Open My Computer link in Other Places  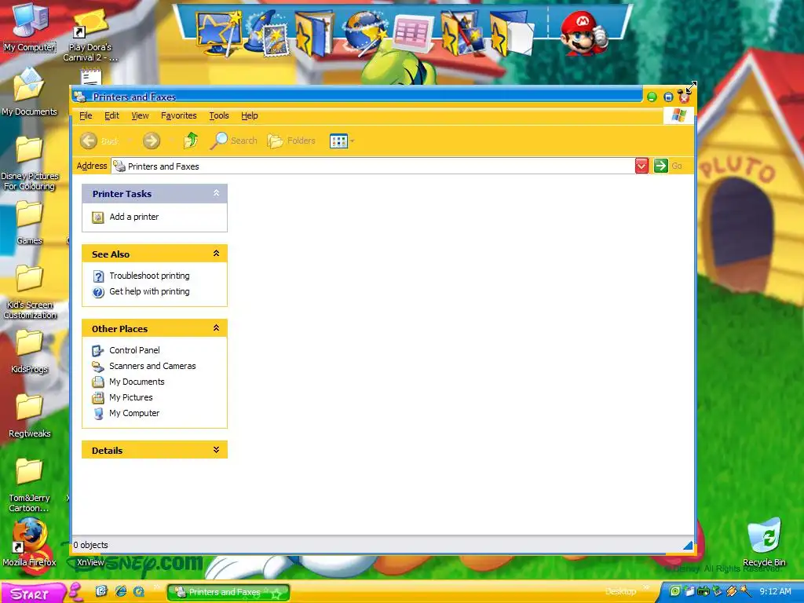(x=133, y=413)
